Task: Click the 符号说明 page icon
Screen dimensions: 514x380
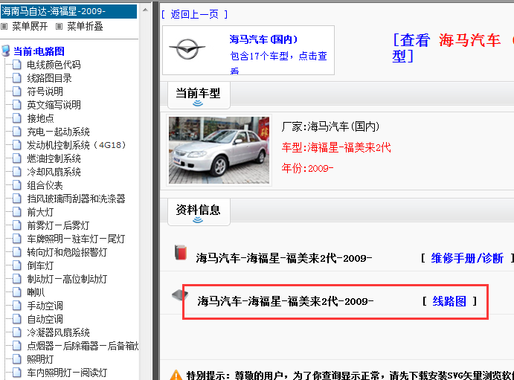Action: [x=16, y=91]
